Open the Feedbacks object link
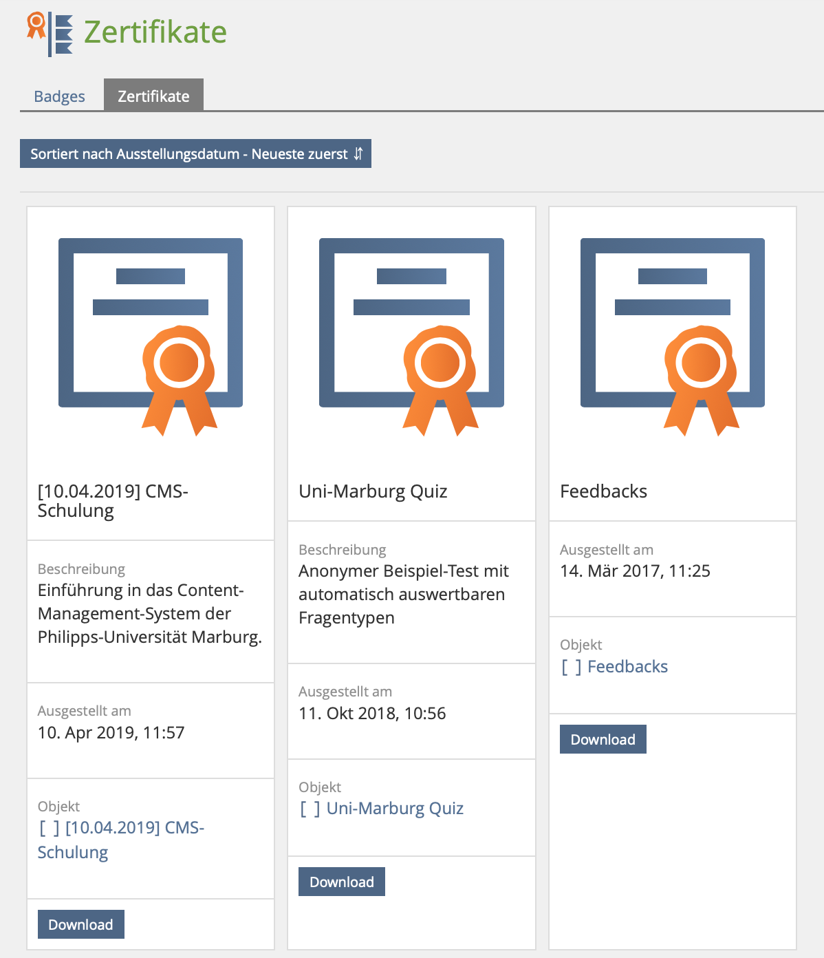 627,667
